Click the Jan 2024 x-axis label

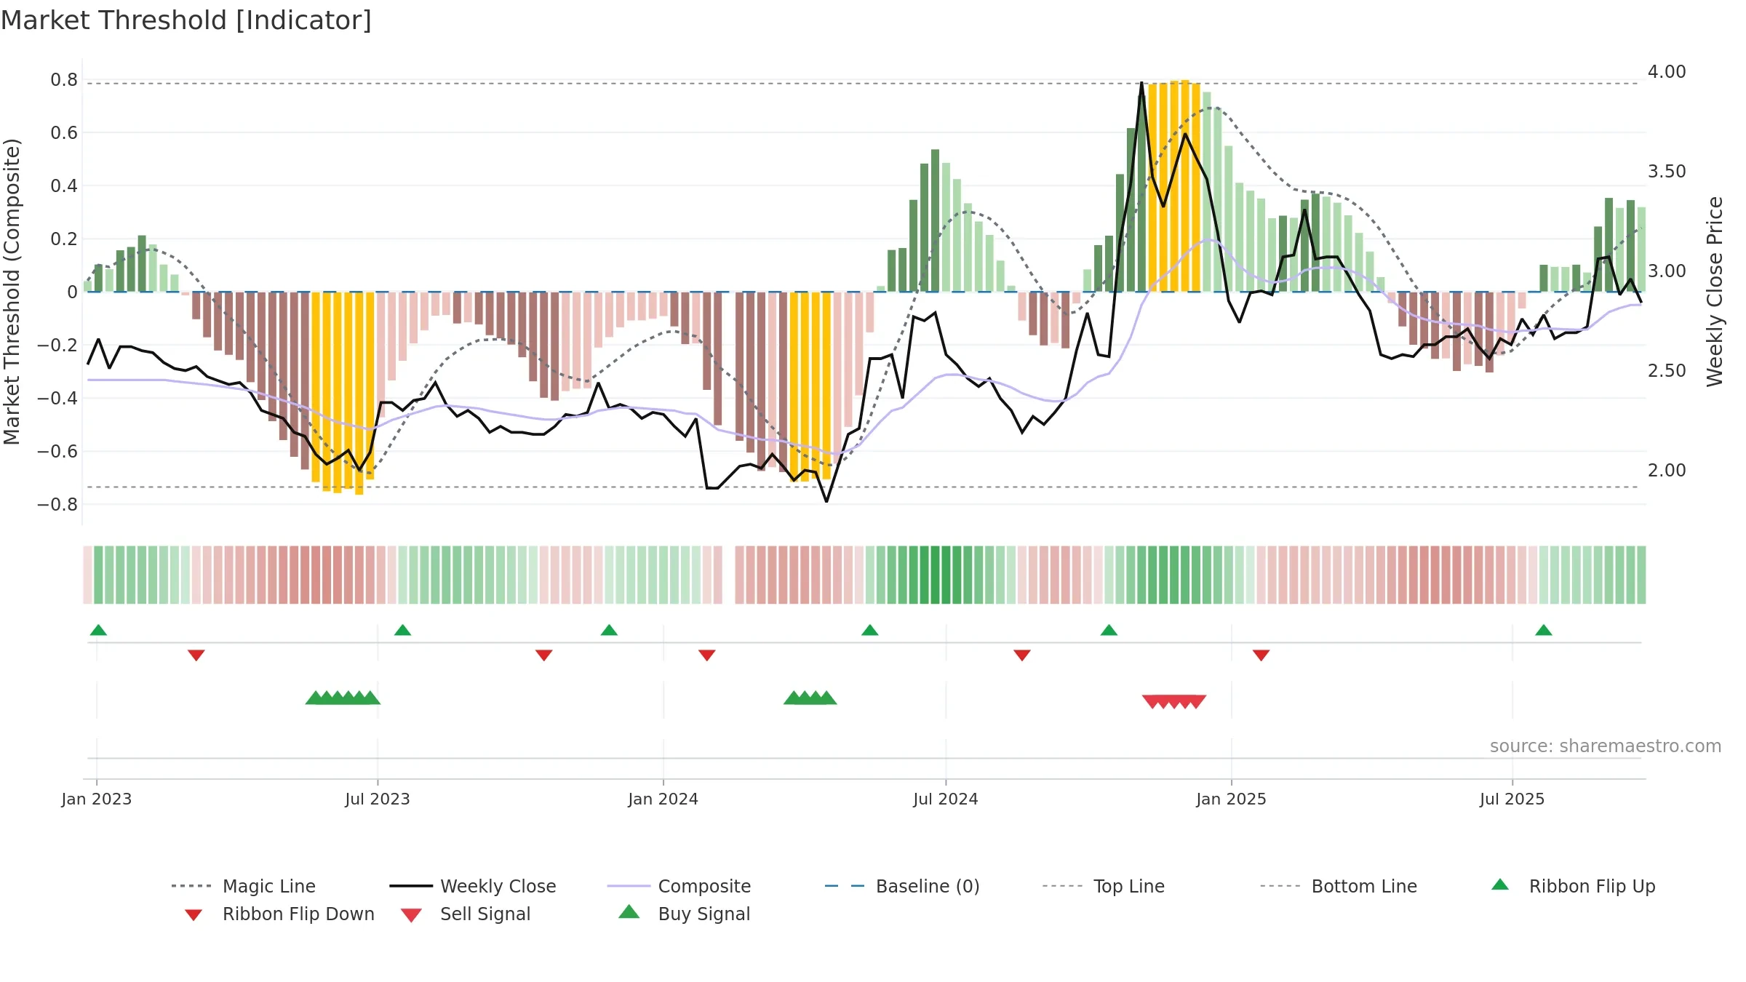pos(663,799)
